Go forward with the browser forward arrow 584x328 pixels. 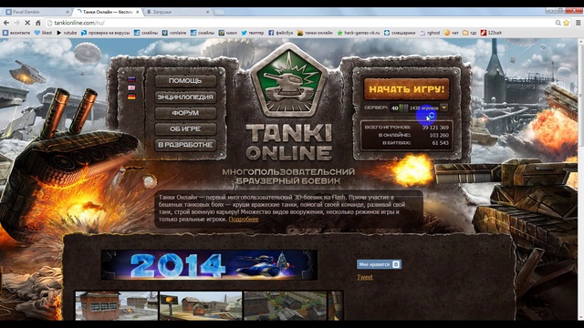[16, 23]
